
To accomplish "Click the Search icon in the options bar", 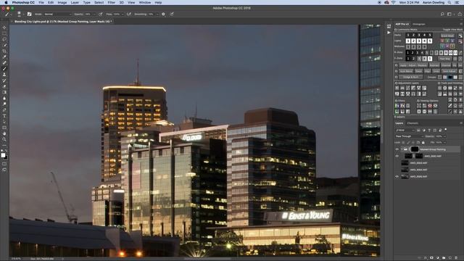I will tap(442, 14).
